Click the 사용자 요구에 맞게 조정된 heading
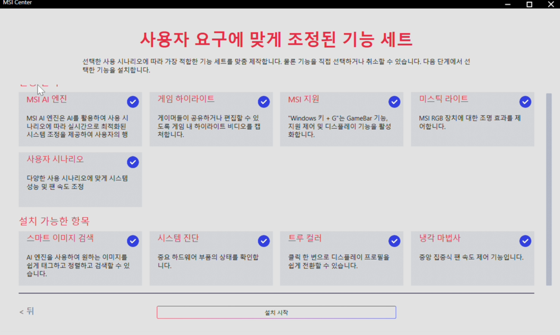Screen dimensions: 560x335 276,39
